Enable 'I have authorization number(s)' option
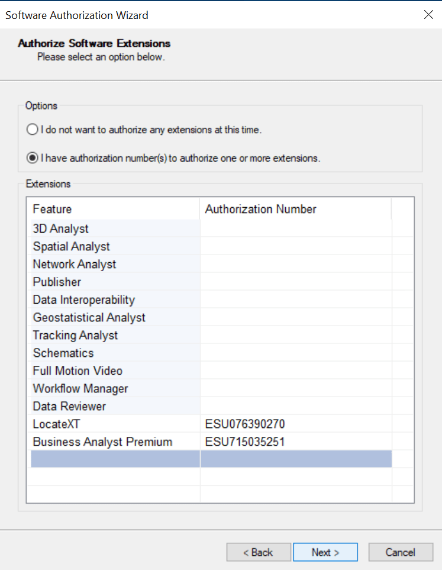 [32, 158]
